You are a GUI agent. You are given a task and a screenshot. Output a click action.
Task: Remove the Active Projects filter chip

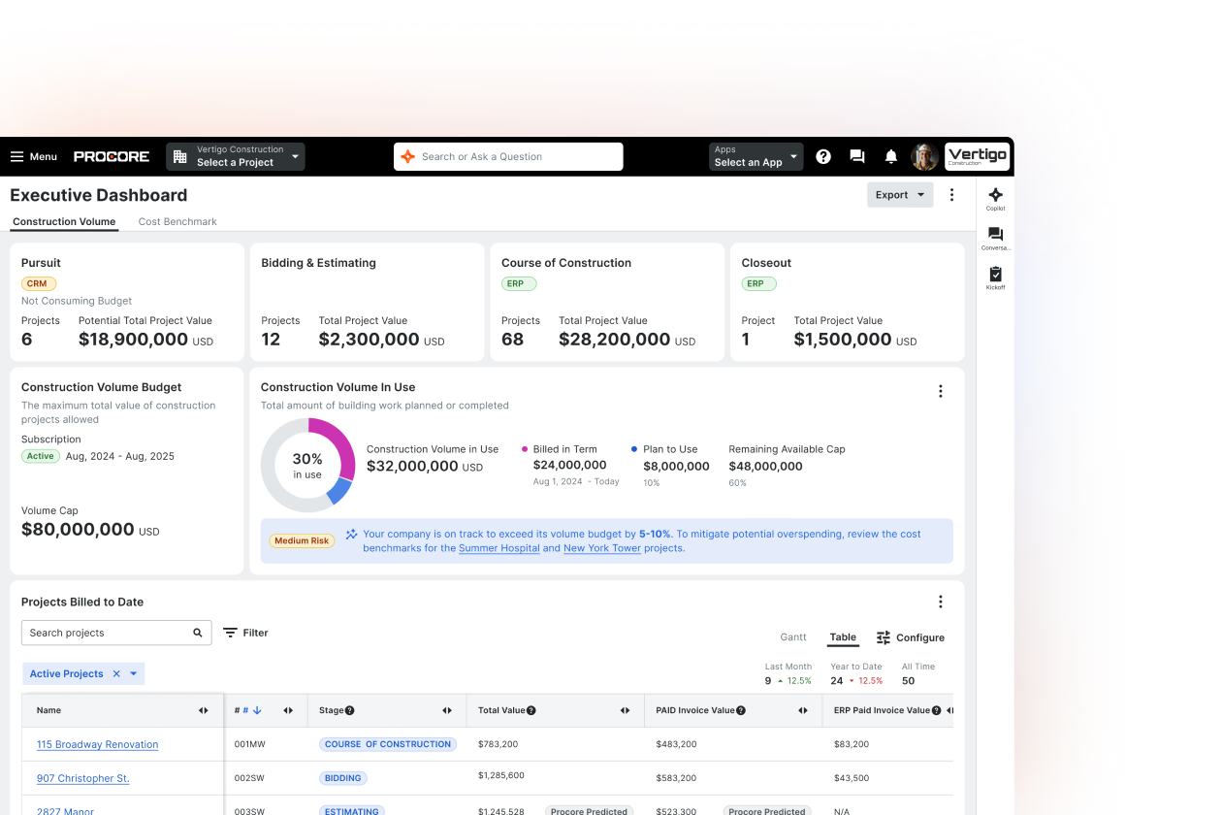[115, 673]
